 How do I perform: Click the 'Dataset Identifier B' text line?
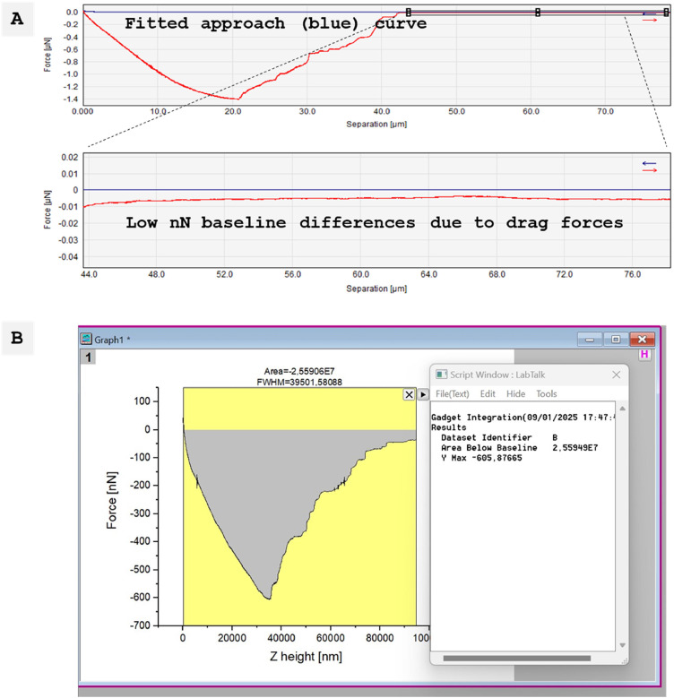(x=499, y=437)
